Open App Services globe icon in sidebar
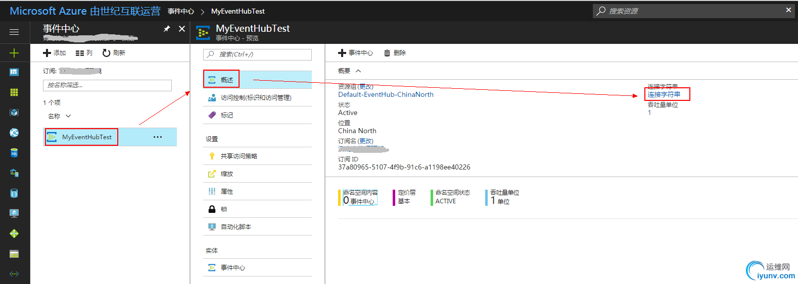The height and width of the screenshot is (284, 798). pos(14,133)
